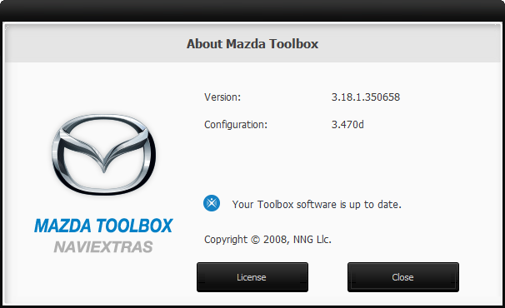Click the word Copyright in footer text
Screen dimensions: 505x308
226,240
